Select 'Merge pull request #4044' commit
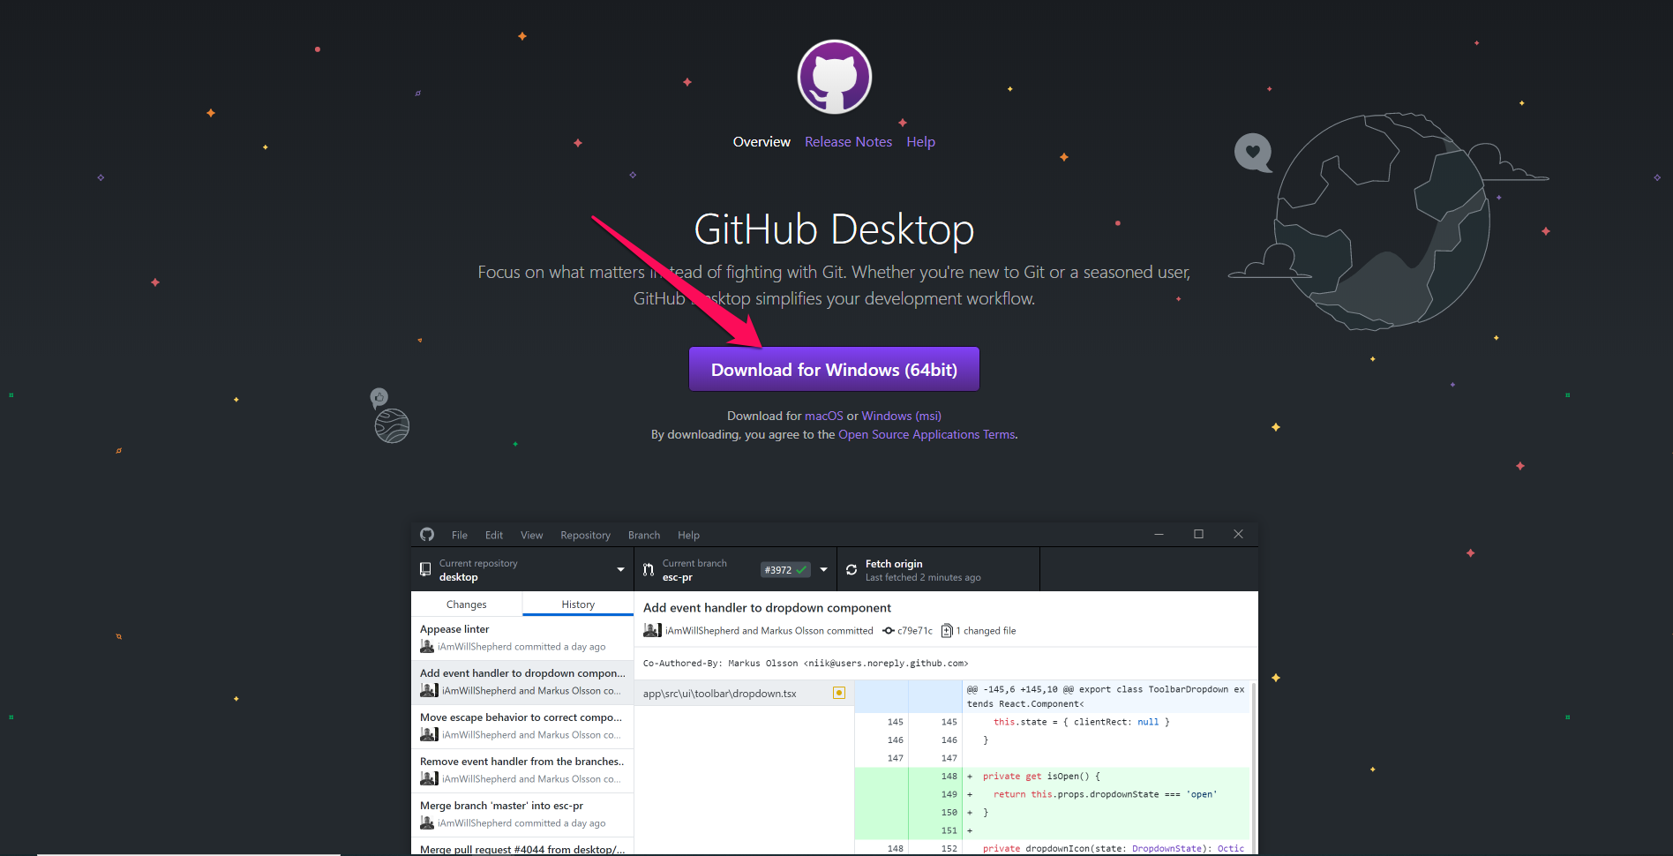This screenshot has height=856, width=1673. point(522,846)
